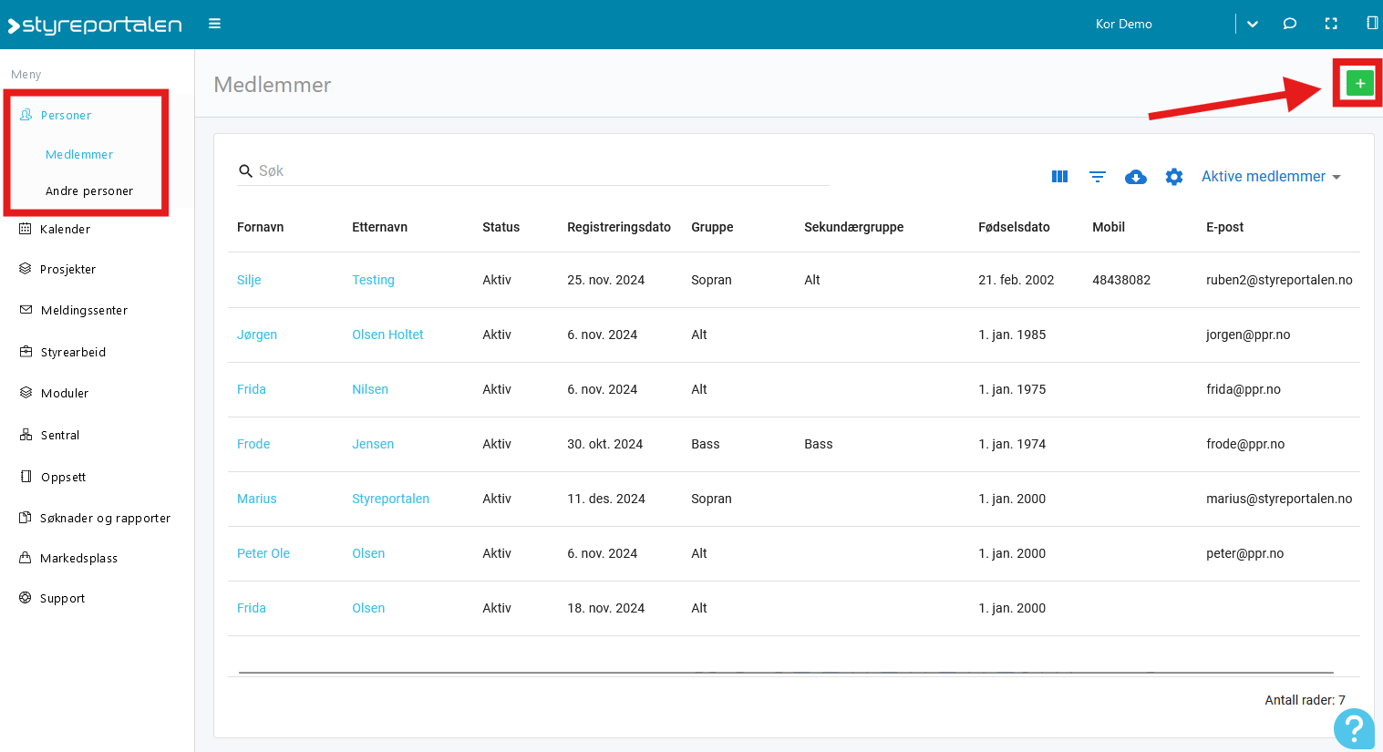Click the Styrearbeid briefcase icon
1383x752 pixels.
click(26, 352)
